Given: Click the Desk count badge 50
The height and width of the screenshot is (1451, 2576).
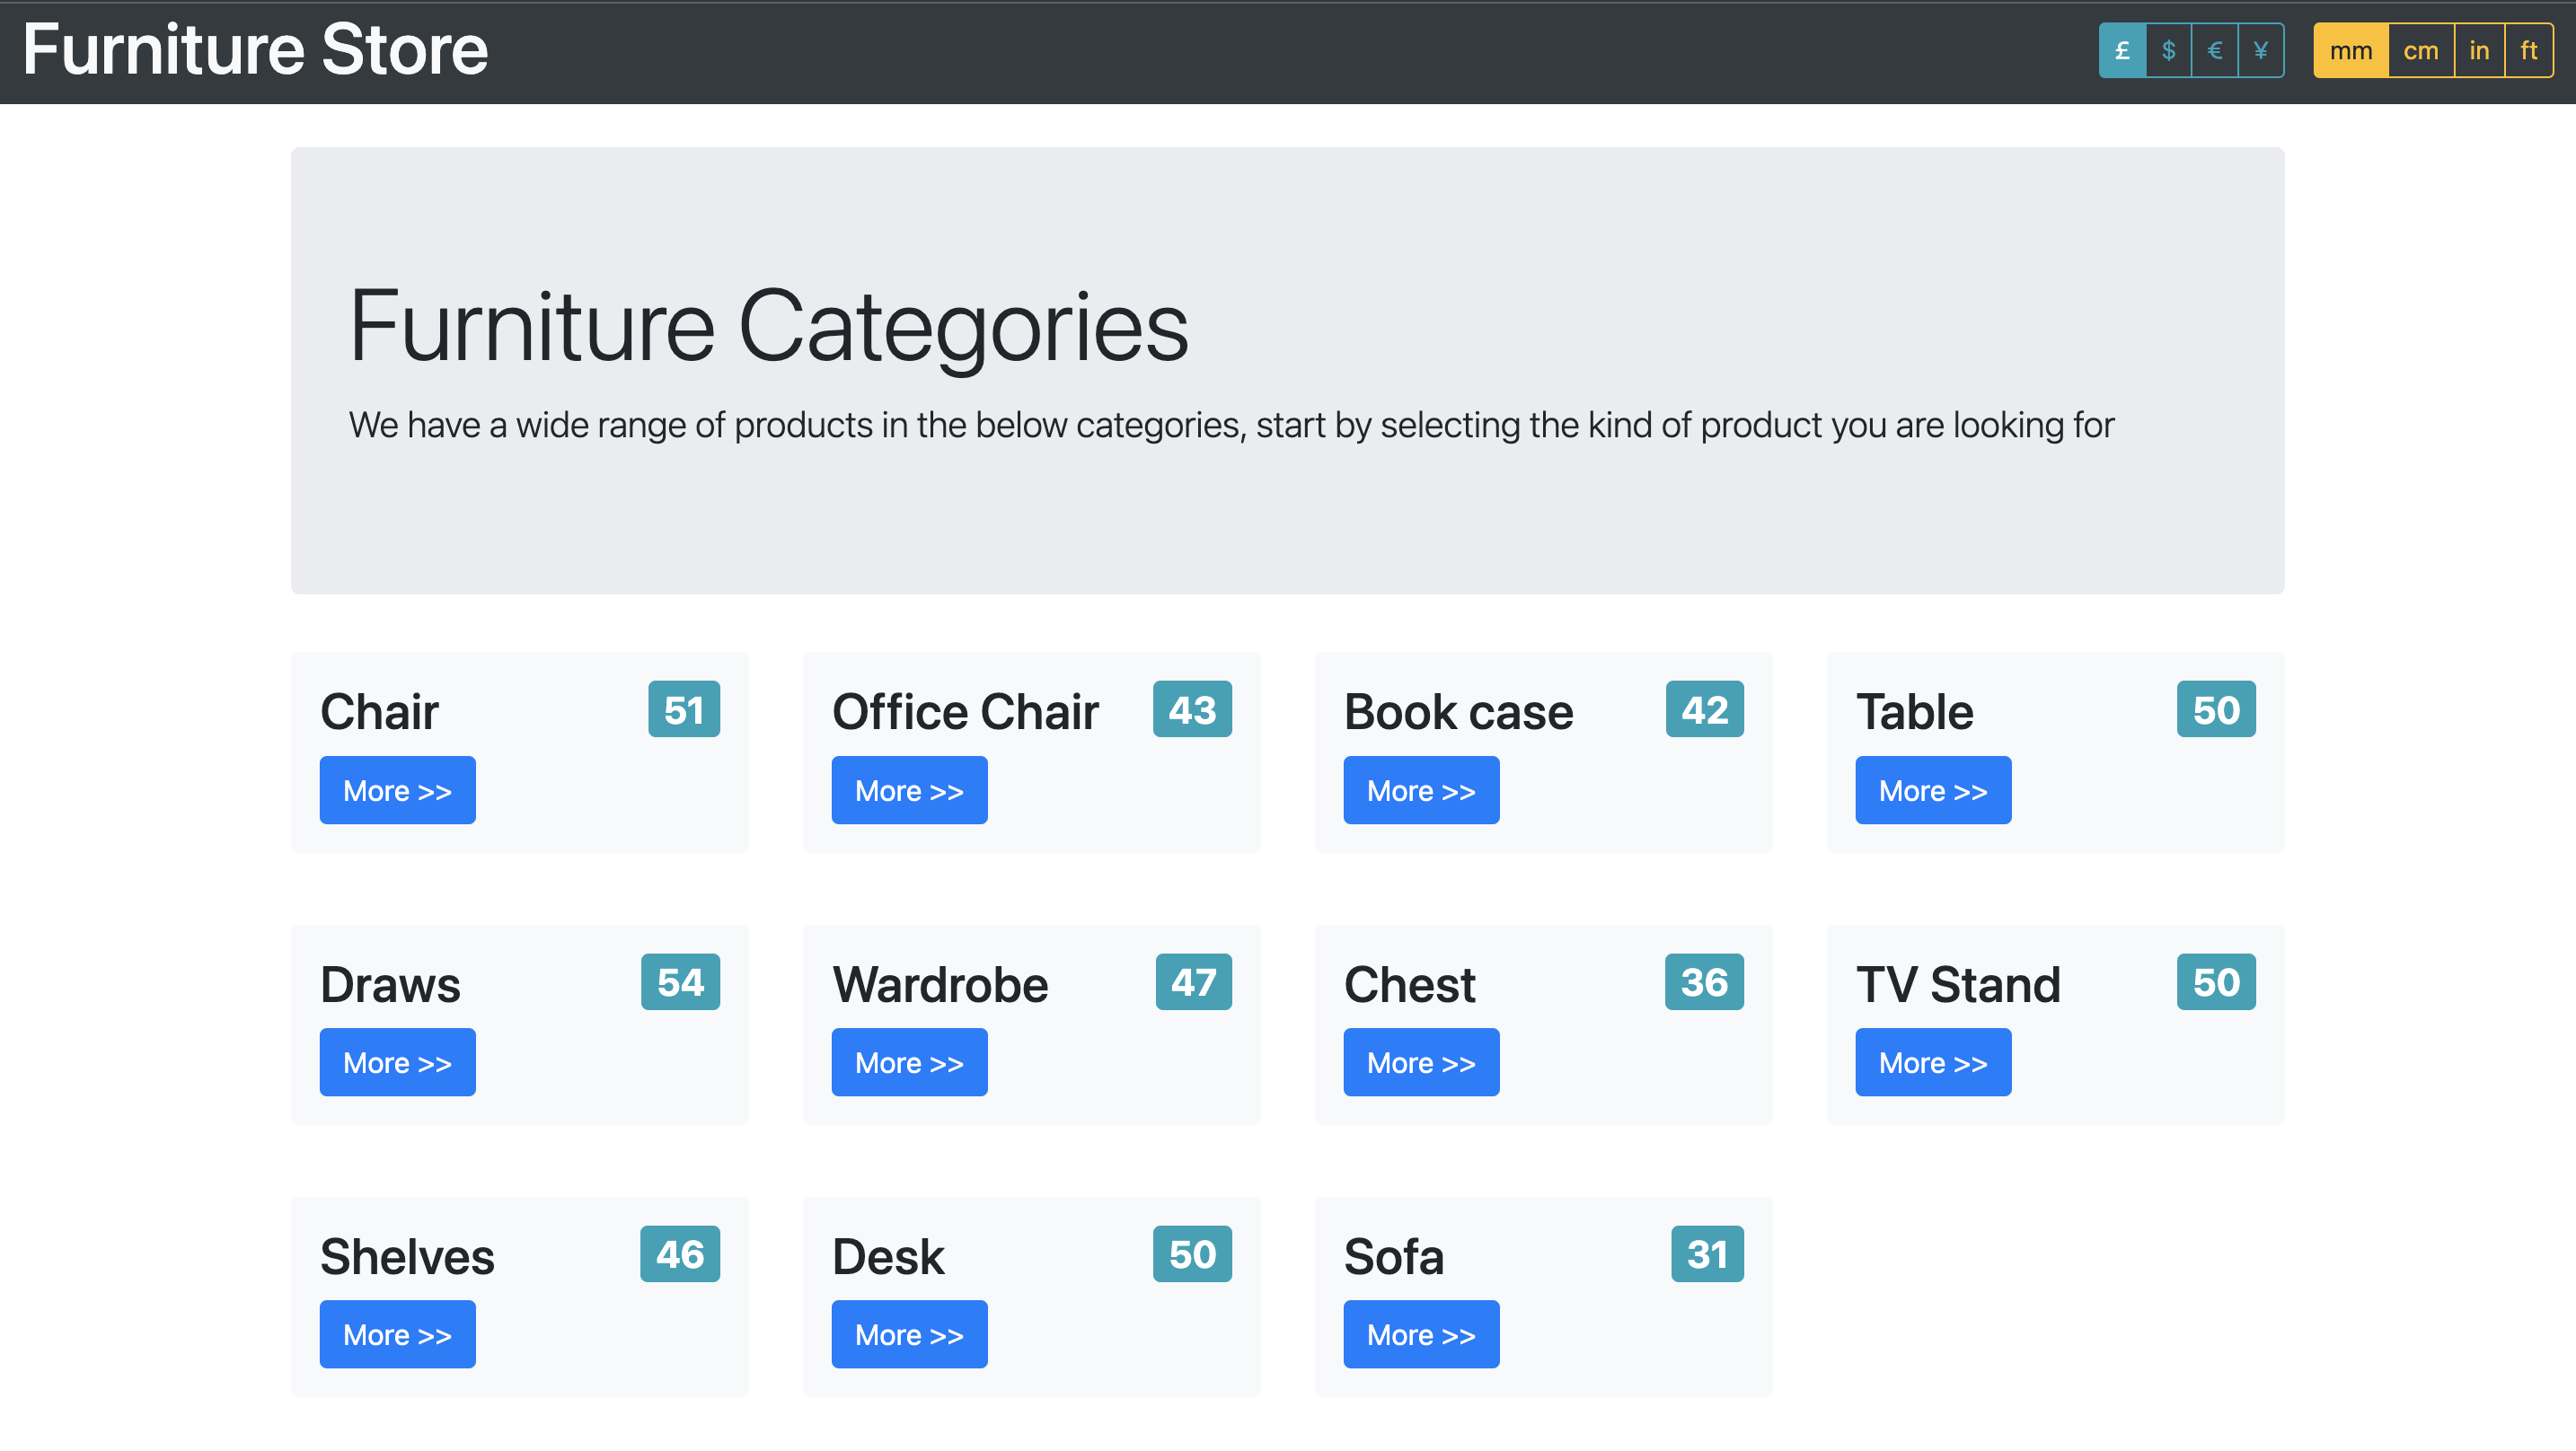Looking at the screenshot, I should (x=1192, y=1253).
